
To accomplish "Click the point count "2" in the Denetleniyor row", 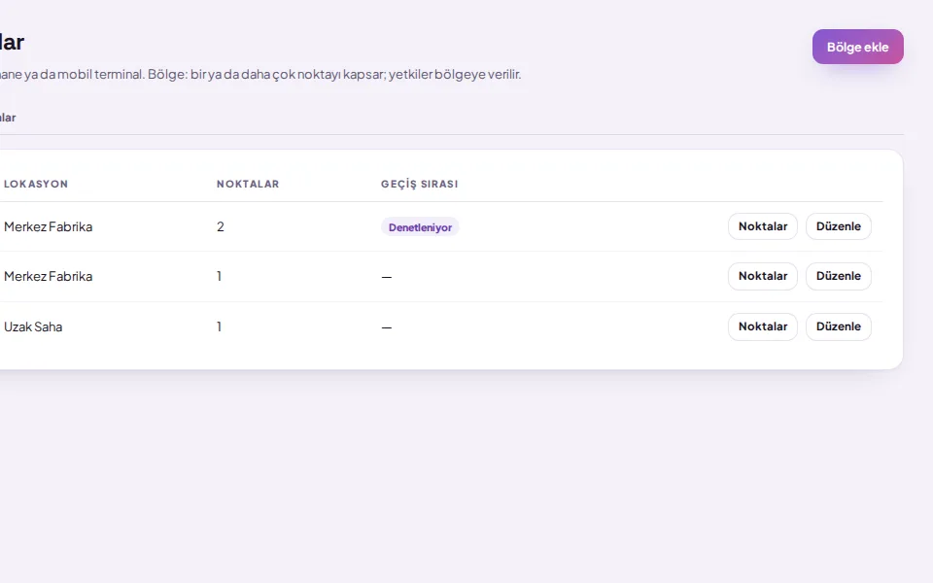I will click(x=221, y=226).
